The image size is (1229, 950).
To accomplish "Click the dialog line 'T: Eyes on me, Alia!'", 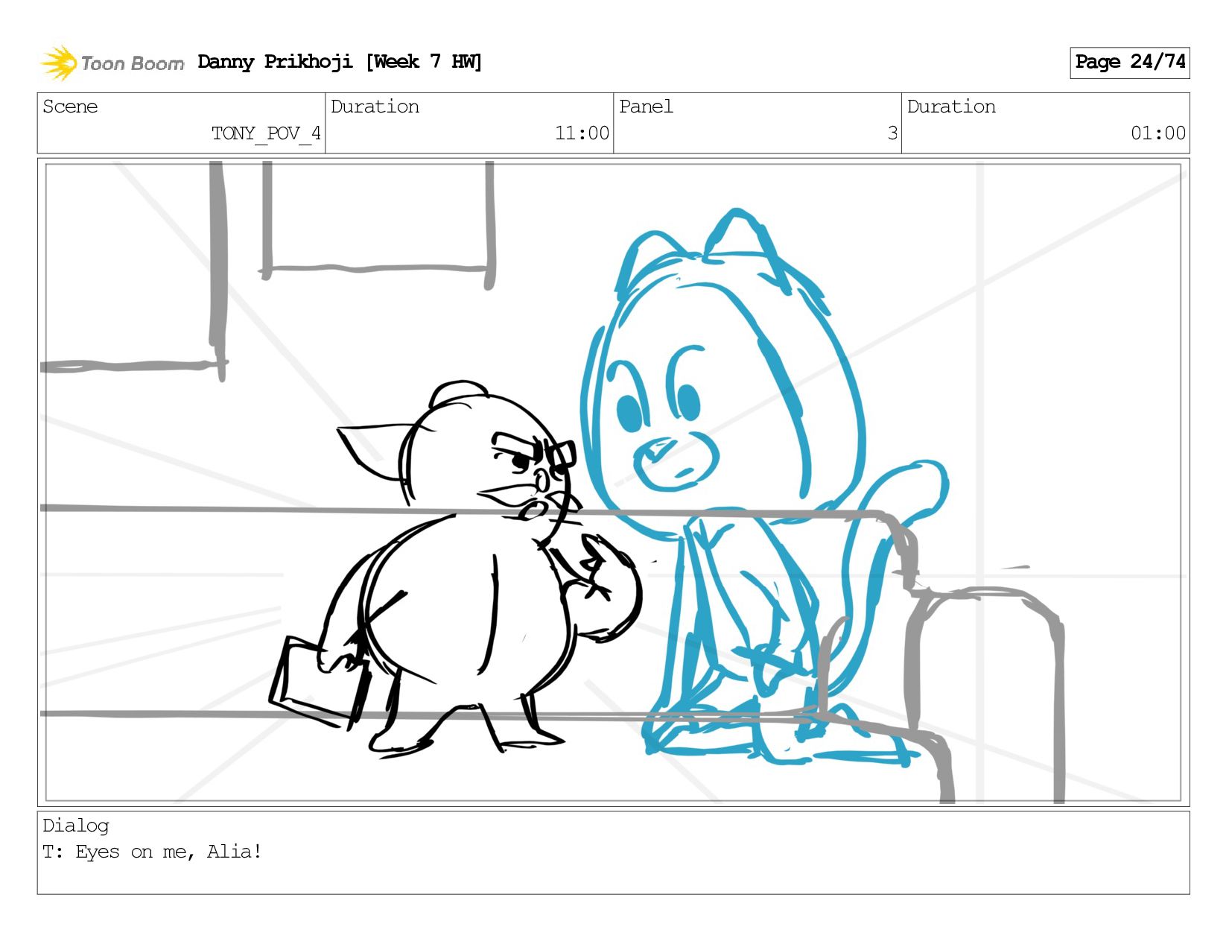I will (x=152, y=852).
